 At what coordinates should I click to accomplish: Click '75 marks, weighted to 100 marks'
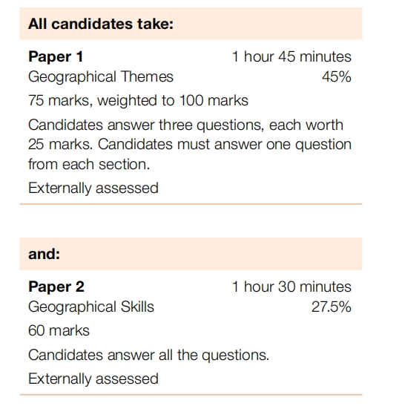138,100
